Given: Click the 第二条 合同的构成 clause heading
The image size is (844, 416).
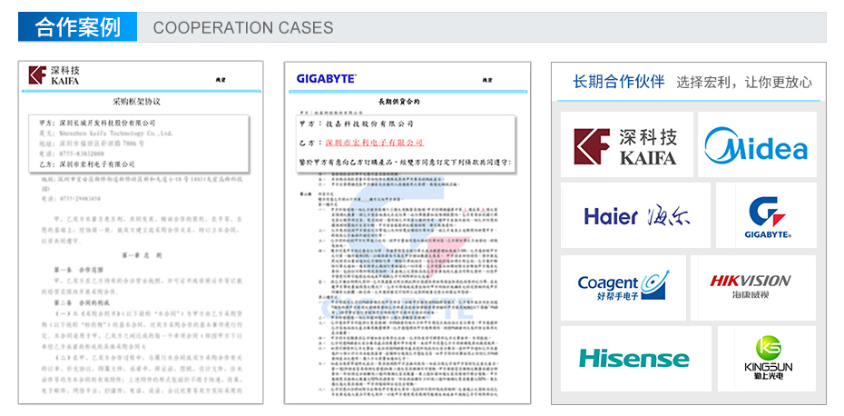Looking at the screenshot, I should click(x=82, y=302).
